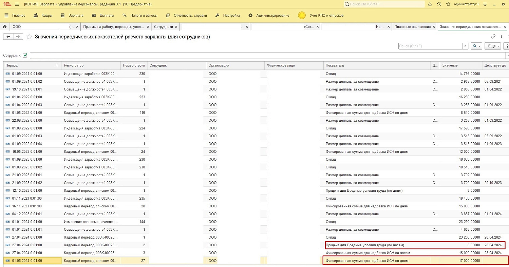This screenshot has height=267, width=509.
Task: Open favorites star in title bar
Action: [448, 4]
